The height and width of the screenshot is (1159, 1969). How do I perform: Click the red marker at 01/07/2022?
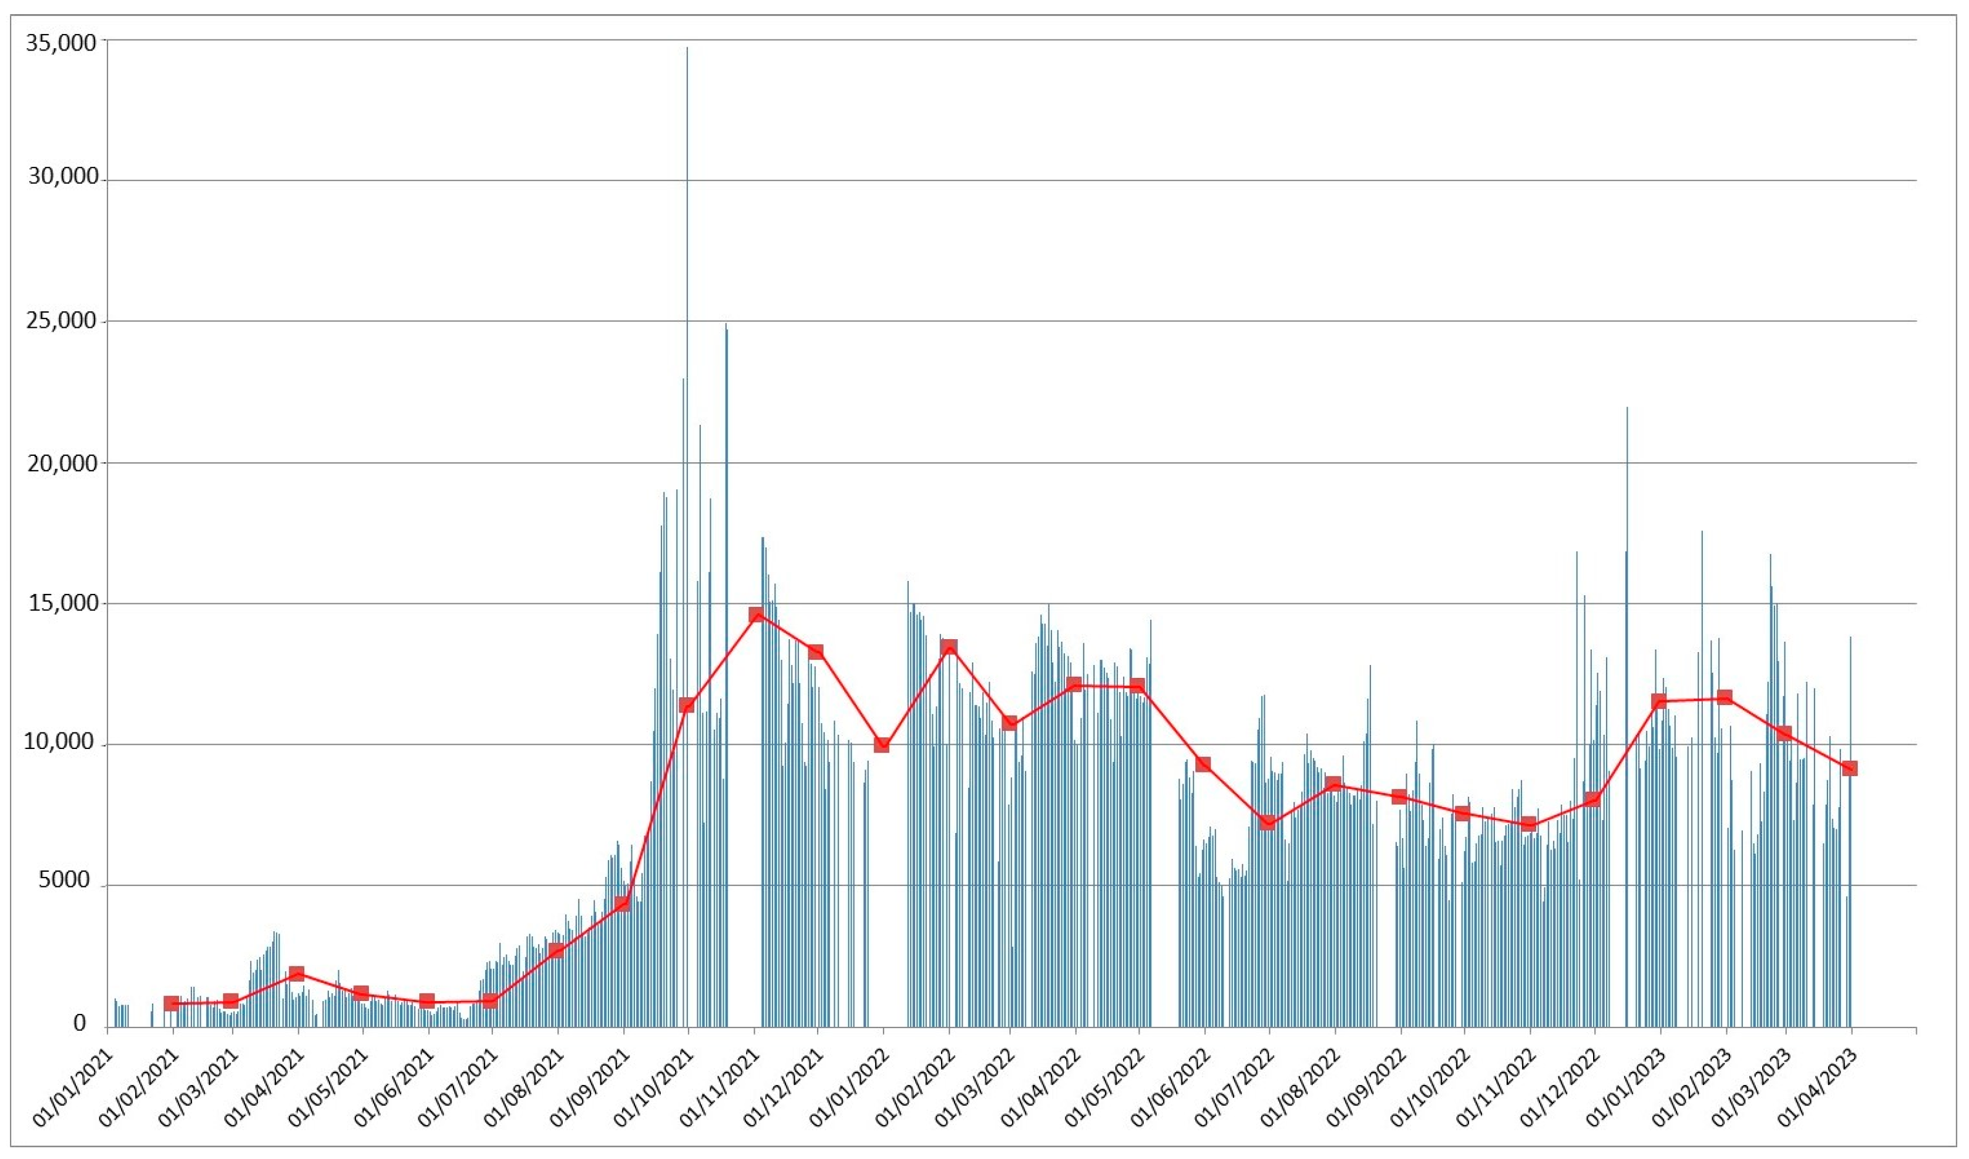(1268, 822)
